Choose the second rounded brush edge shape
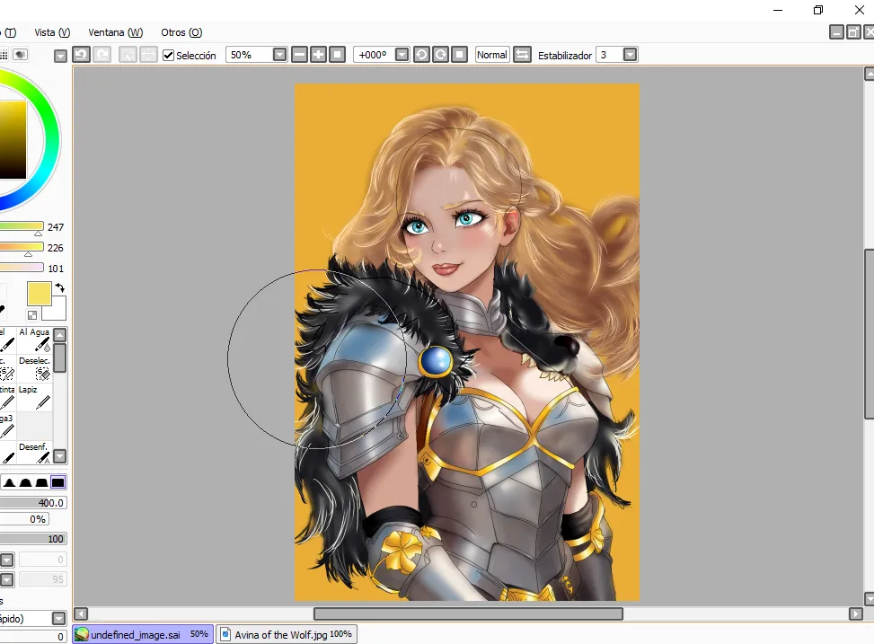The width and height of the screenshot is (874, 644). [26, 482]
